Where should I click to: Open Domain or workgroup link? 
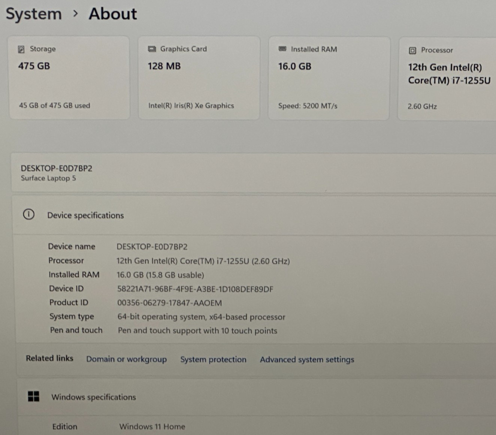pos(127,359)
